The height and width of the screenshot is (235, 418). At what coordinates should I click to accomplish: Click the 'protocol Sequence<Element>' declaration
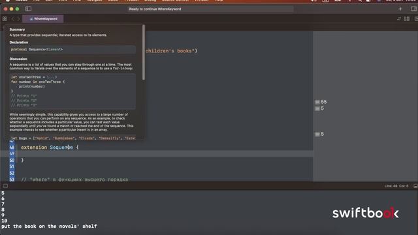click(37, 50)
